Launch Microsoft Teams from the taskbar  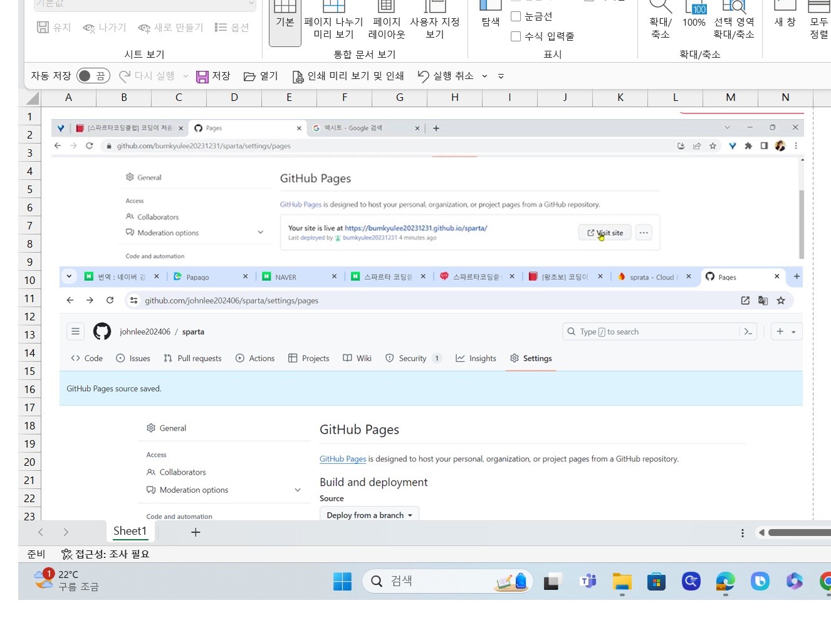coord(588,582)
